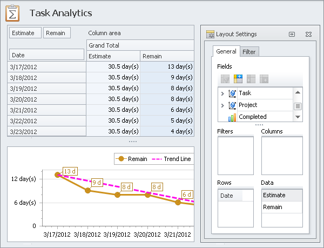Image resolution: width=324 pixels, height=248 pixels.
Task: Expand the Task field node
Action: point(222,93)
